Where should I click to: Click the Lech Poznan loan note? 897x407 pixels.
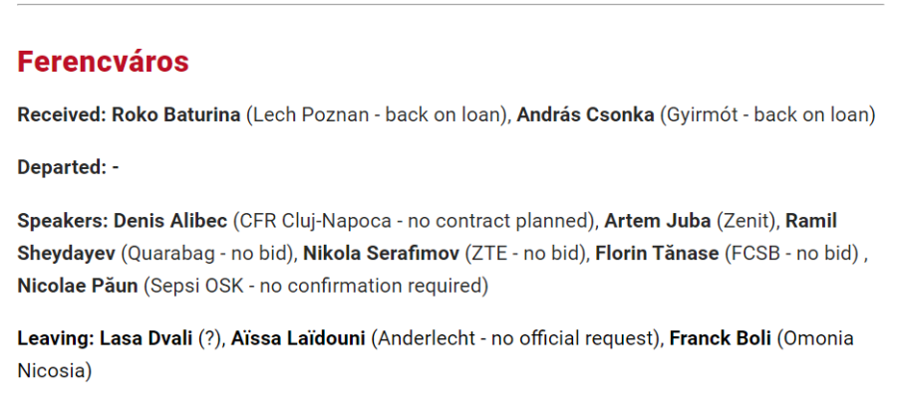click(378, 114)
